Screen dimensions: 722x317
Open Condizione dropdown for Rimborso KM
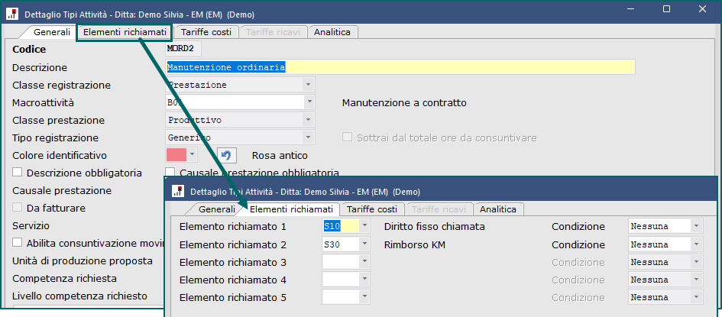pos(695,244)
